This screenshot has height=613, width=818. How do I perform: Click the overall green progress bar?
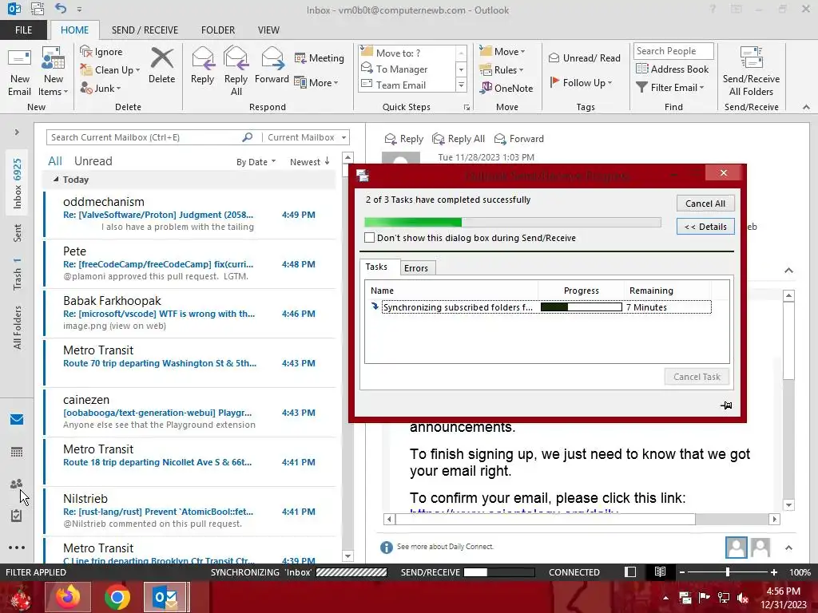coord(512,223)
